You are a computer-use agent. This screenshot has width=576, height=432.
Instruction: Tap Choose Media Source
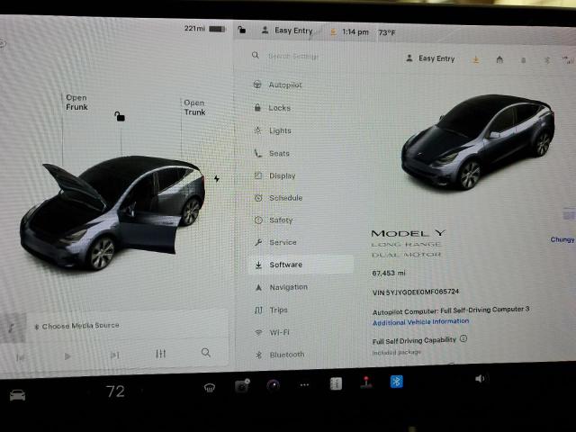(x=76, y=326)
